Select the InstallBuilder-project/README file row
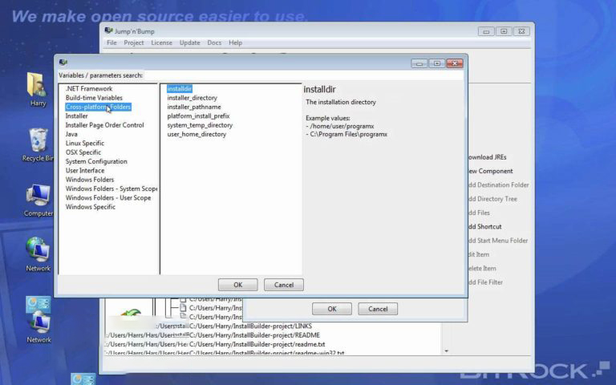The image size is (616, 385). point(254,335)
